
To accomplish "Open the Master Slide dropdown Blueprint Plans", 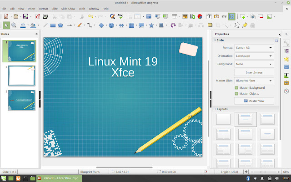I will (x=254, y=81).
